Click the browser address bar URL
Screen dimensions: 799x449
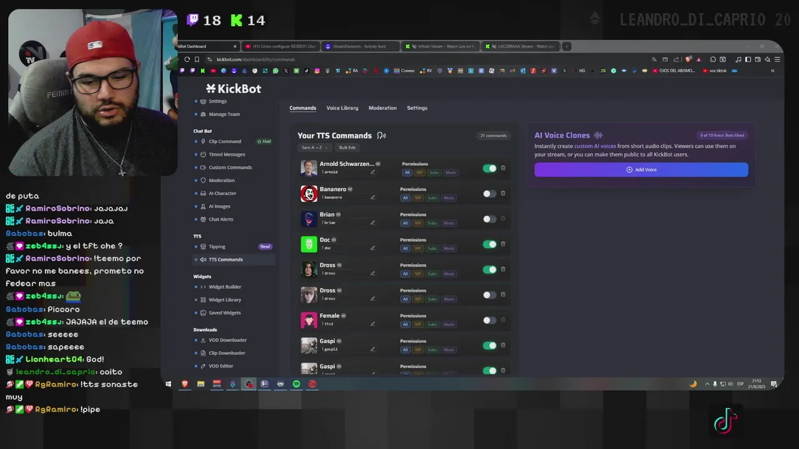(x=255, y=59)
